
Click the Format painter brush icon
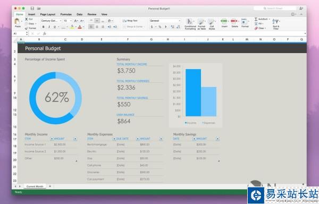tap(26, 28)
